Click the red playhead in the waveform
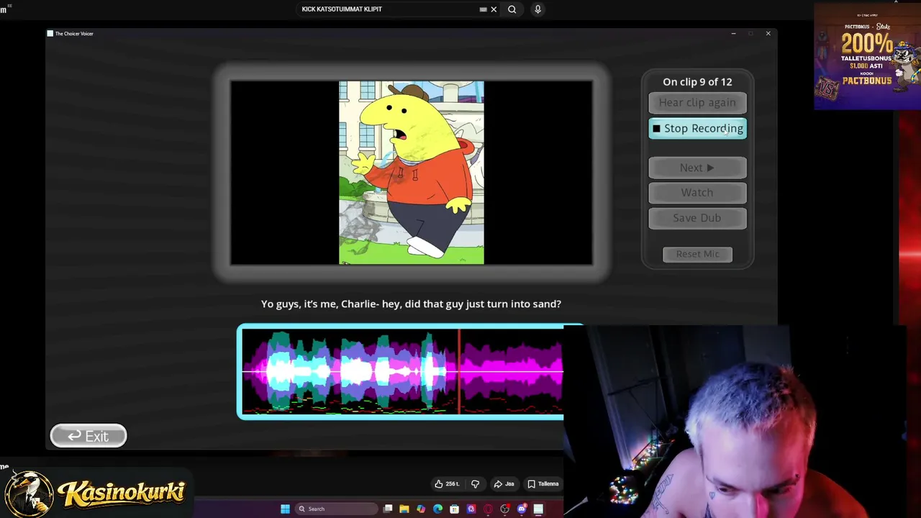Screen dimensions: 921x518 click(x=459, y=372)
